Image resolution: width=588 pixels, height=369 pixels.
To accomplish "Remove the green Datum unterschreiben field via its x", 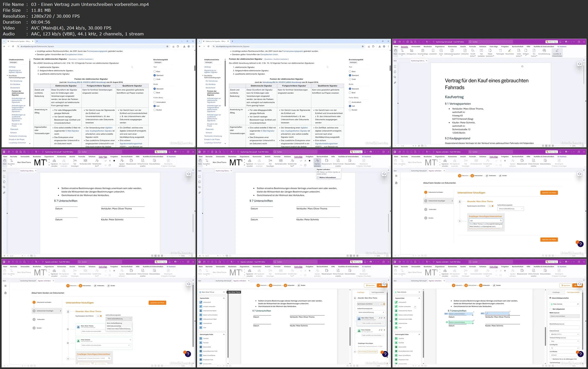I will [474, 321].
